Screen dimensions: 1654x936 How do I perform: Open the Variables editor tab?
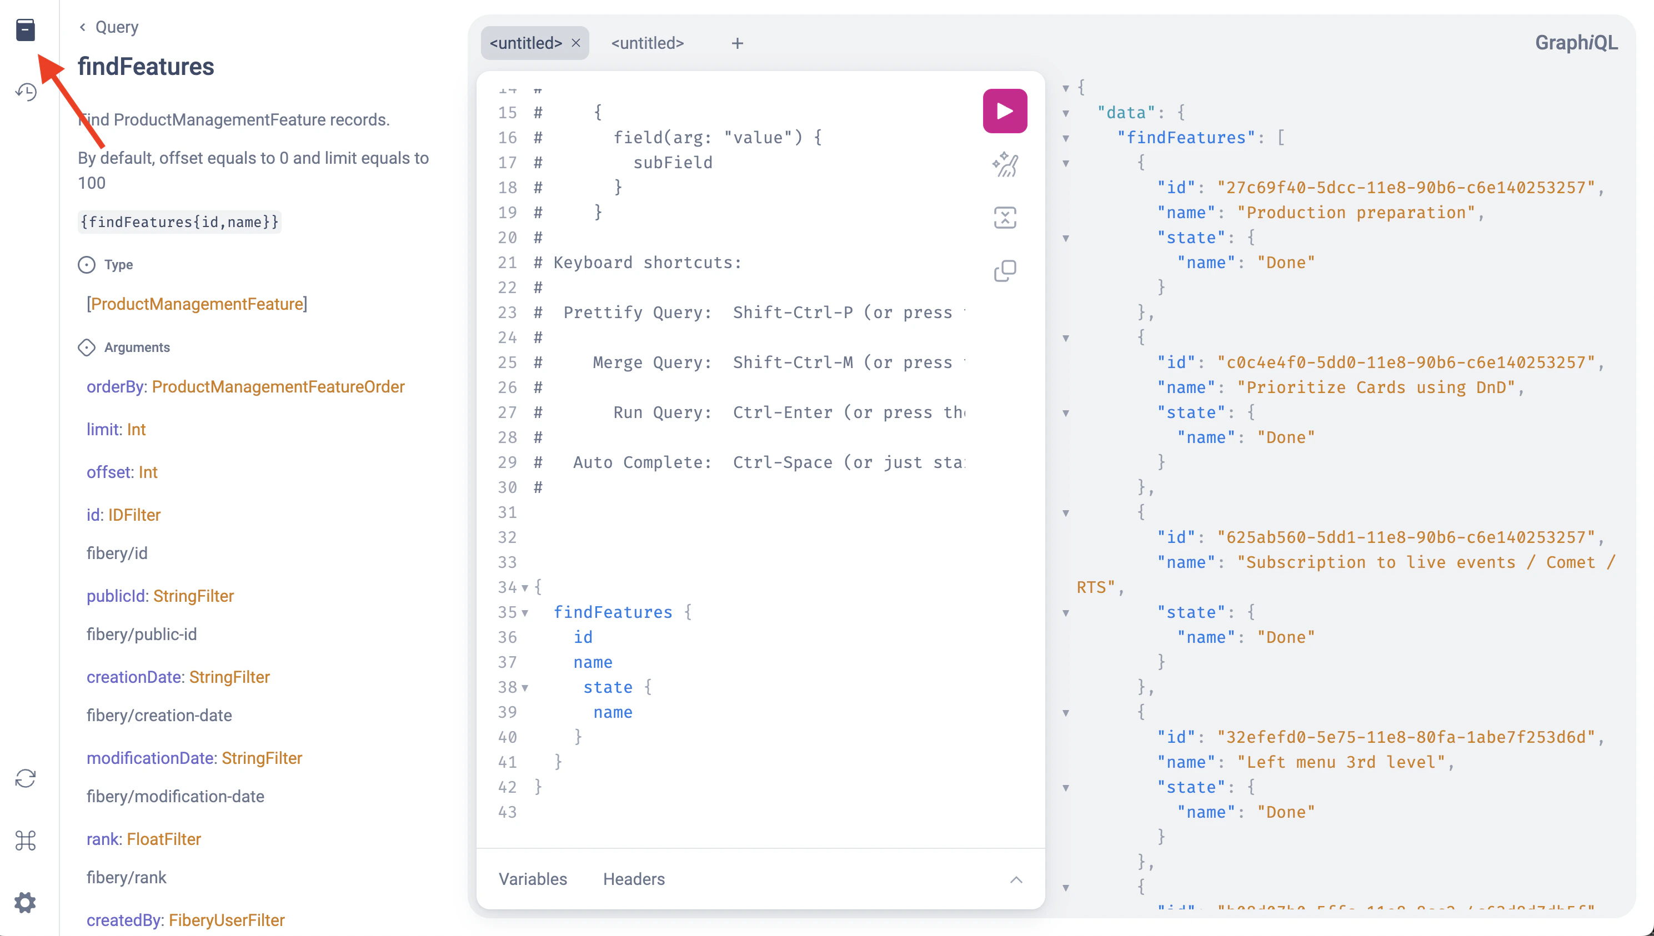[533, 879]
